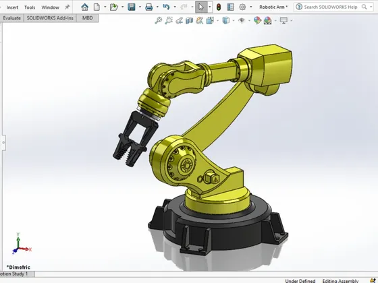The height and width of the screenshot is (283, 378).
Task: Click the greyed Redo arrow
Action: coord(184,7)
